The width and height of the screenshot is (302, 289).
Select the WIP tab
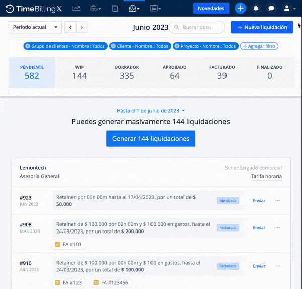pos(80,73)
